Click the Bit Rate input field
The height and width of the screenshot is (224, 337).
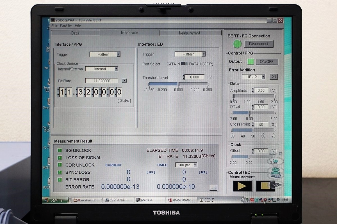[102, 81]
